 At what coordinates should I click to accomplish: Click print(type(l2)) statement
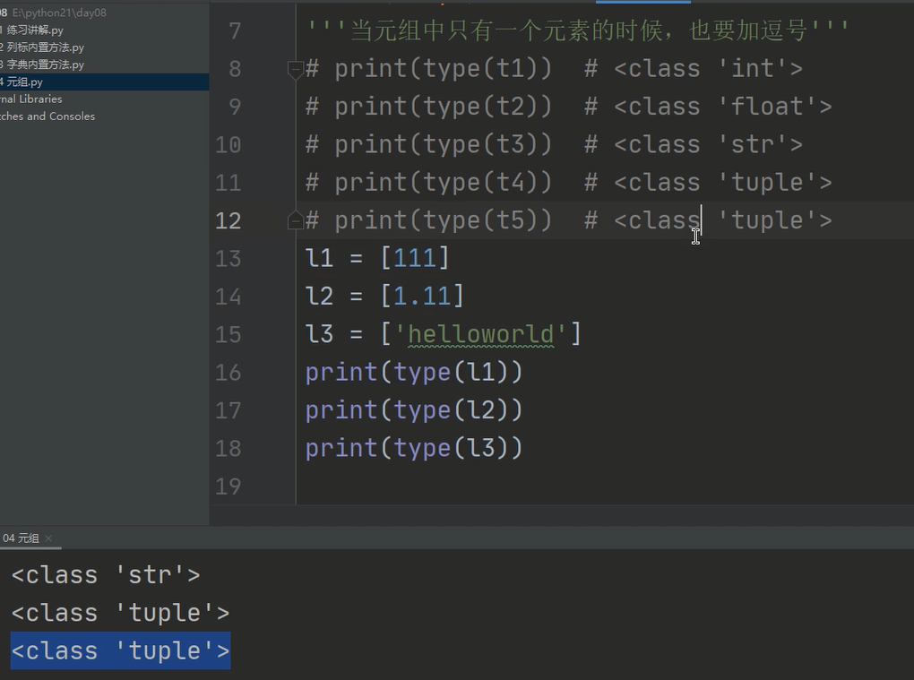[414, 410]
